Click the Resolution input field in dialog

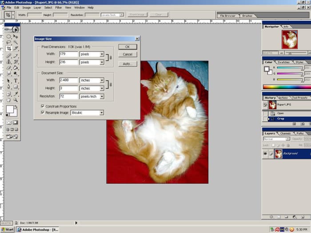68,96
